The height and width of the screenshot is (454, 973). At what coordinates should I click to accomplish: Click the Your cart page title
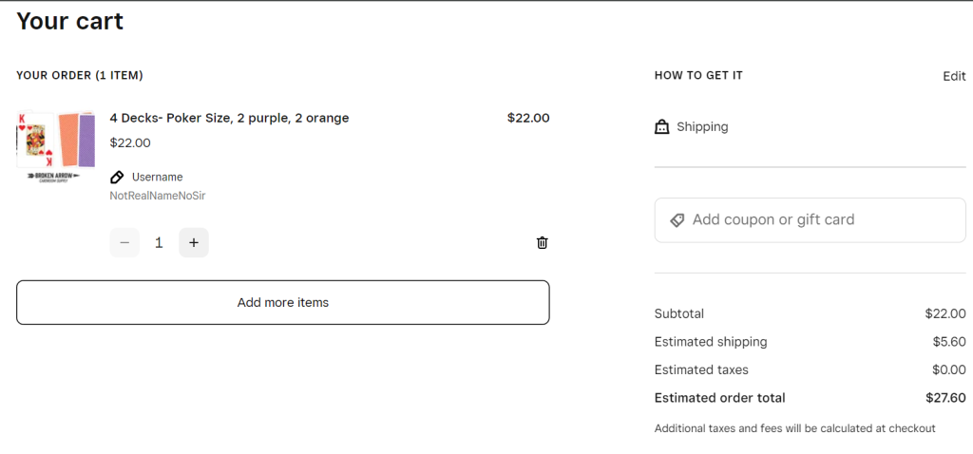69,20
